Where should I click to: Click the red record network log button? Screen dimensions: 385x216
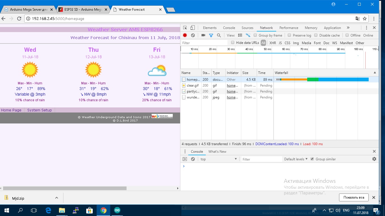185,35
